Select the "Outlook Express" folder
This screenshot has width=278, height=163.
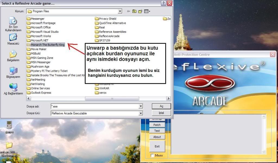click(39, 93)
